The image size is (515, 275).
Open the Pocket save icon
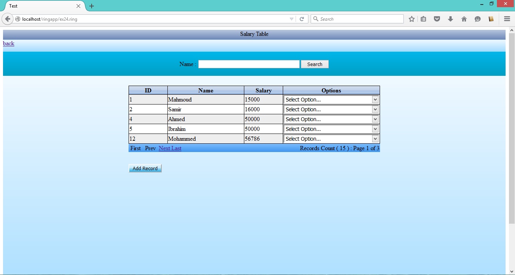click(437, 19)
